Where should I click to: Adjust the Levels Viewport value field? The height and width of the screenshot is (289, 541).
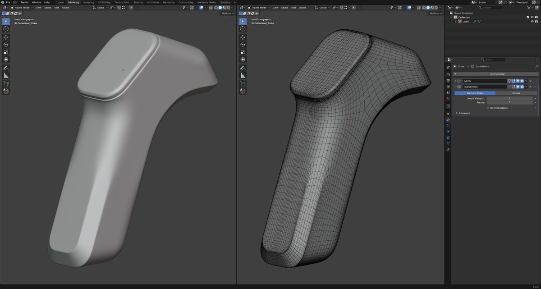point(509,98)
